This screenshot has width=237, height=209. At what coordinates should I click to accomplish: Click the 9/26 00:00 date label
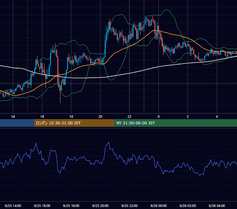click(x=159, y=206)
